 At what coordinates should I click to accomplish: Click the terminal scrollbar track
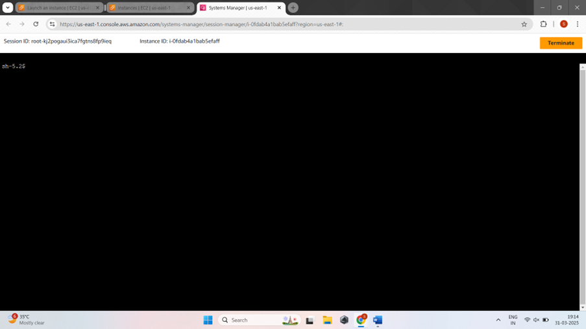click(x=582, y=187)
